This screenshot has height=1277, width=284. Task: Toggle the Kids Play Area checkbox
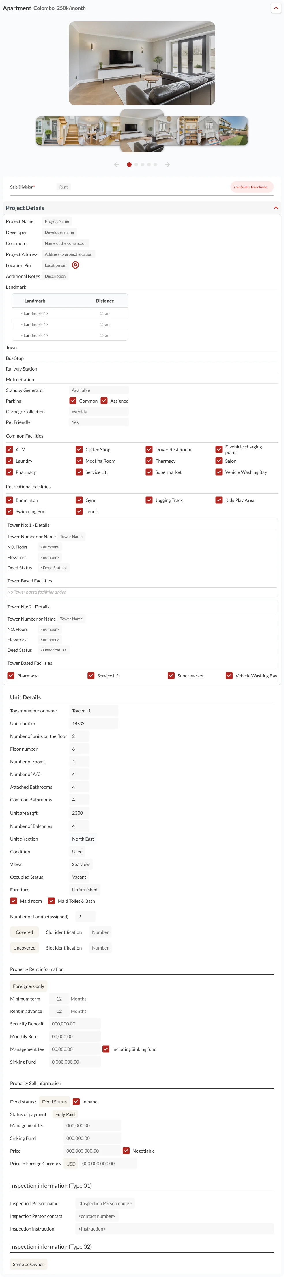pyautogui.click(x=219, y=500)
